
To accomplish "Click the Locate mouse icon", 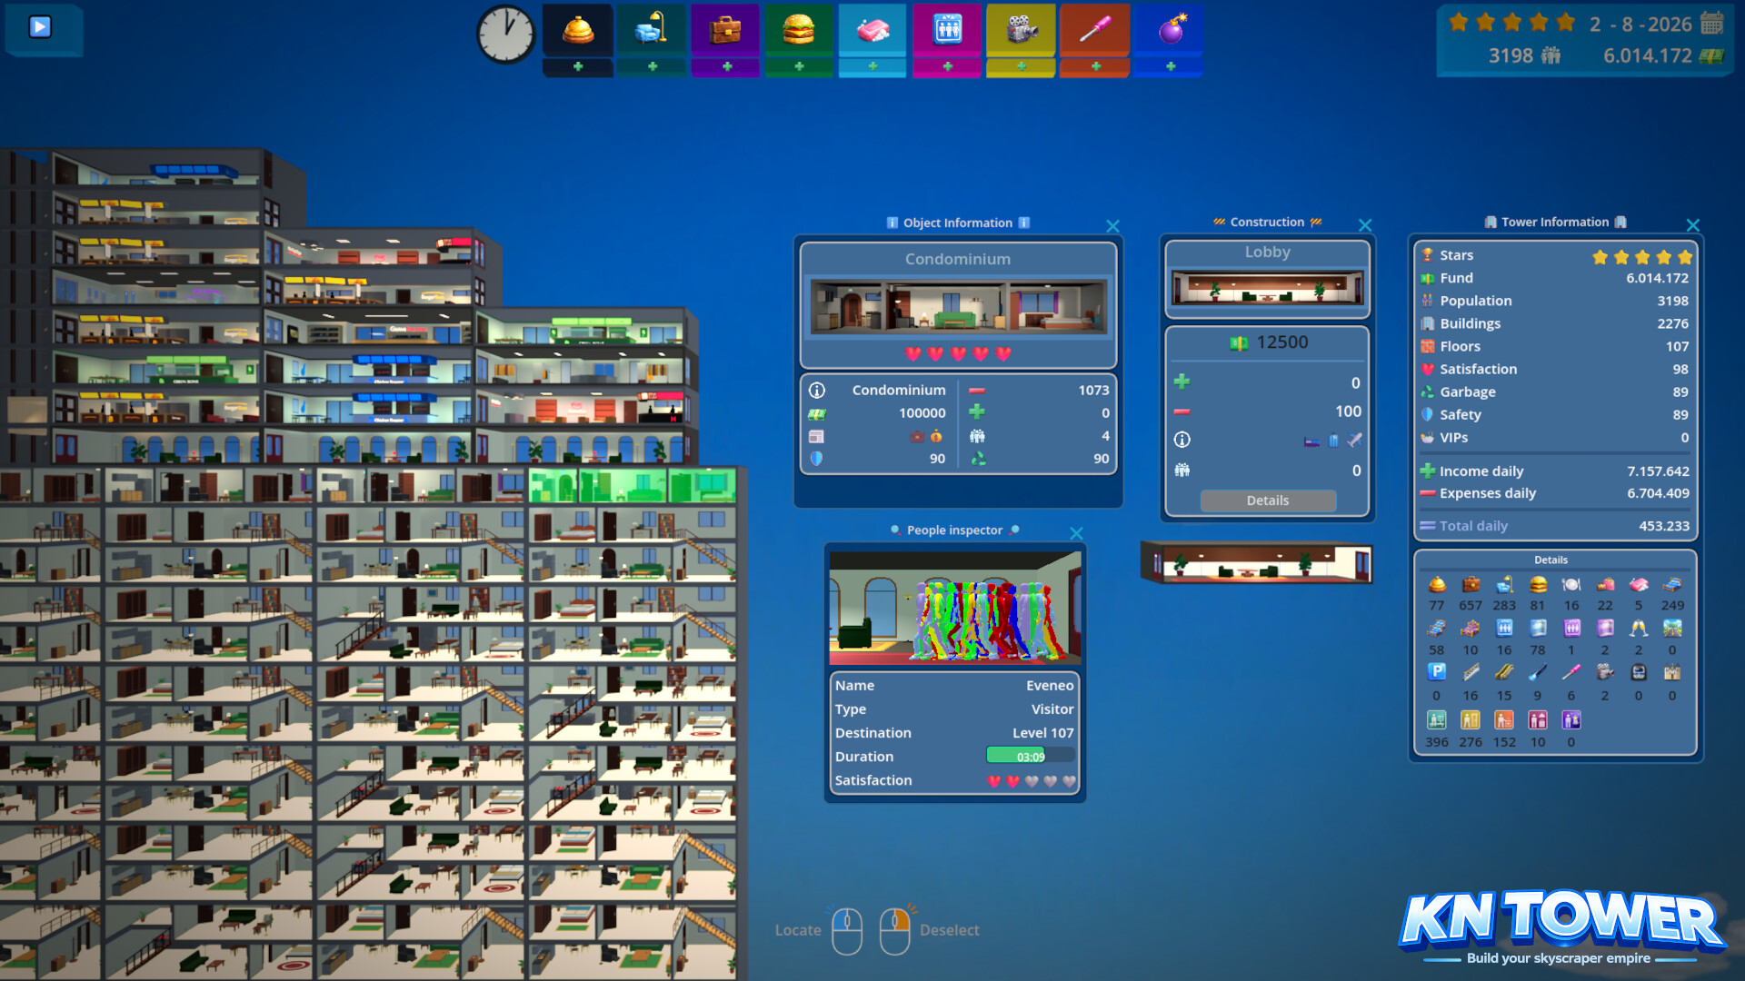I will pyautogui.click(x=847, y=931).
